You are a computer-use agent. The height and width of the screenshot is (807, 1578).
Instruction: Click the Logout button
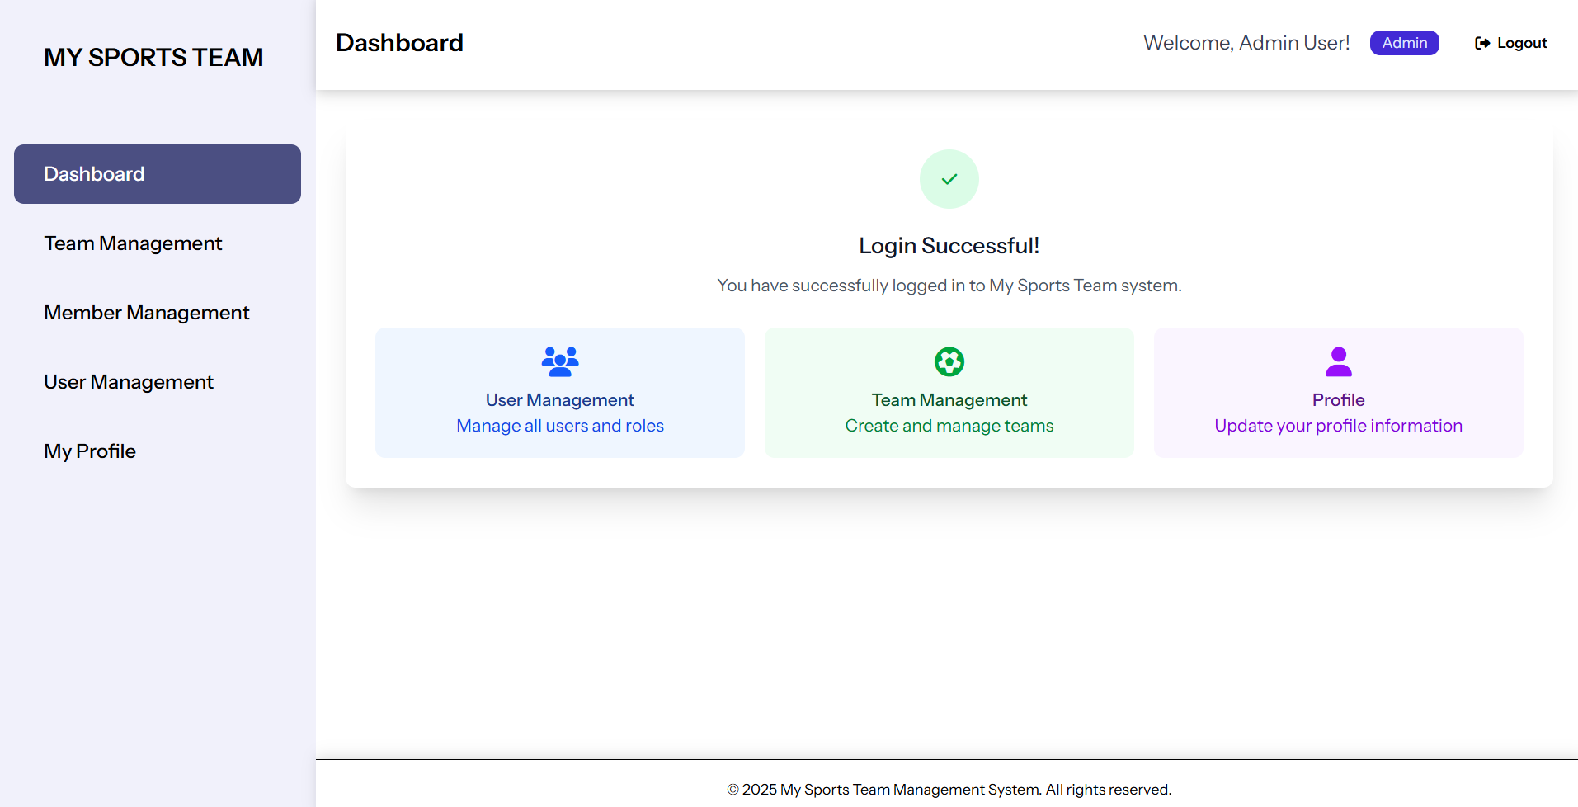point(1510,42)
